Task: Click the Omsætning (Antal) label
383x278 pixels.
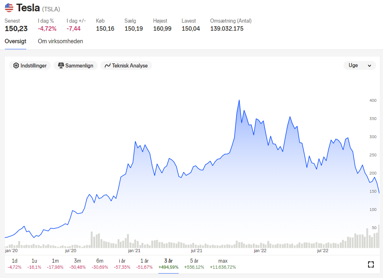Action: (x=231, y=21)
